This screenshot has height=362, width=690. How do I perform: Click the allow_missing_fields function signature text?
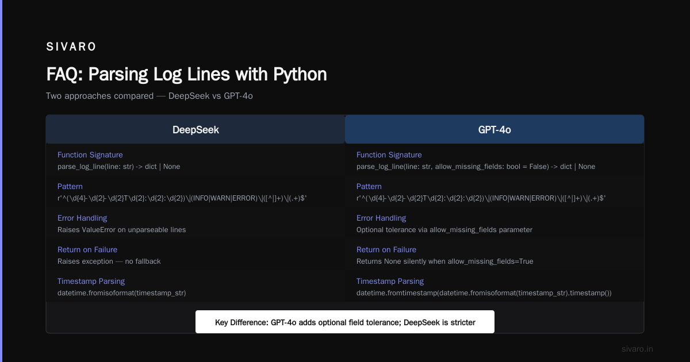(x=476, y=166)
